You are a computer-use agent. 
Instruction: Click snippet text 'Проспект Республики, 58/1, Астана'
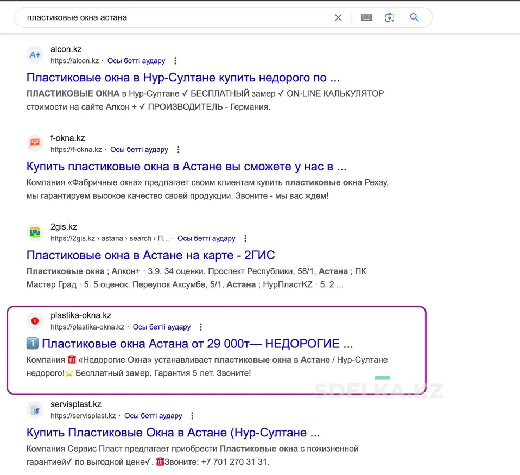278,271
